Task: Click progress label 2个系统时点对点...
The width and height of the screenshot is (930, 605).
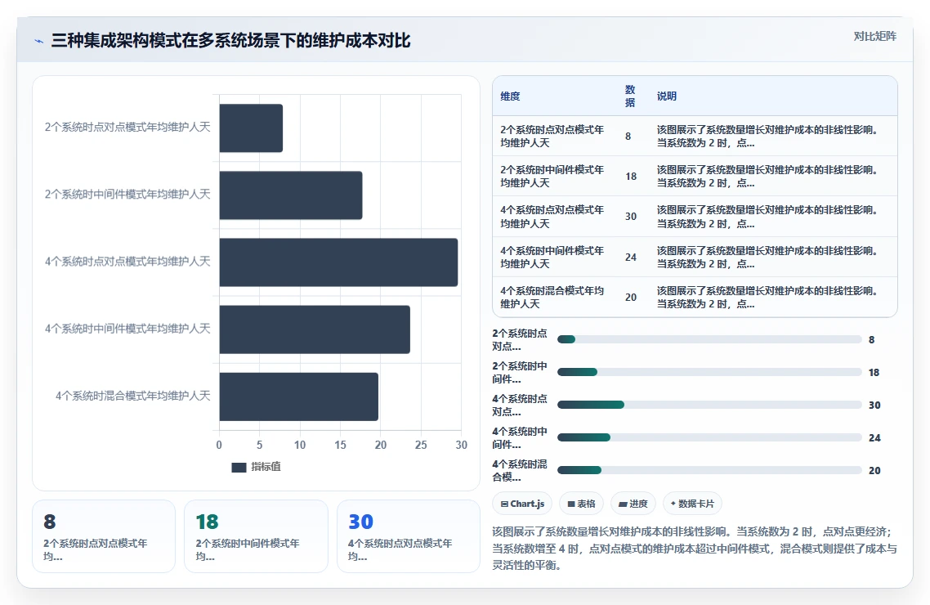Action: tap(520, 340)
